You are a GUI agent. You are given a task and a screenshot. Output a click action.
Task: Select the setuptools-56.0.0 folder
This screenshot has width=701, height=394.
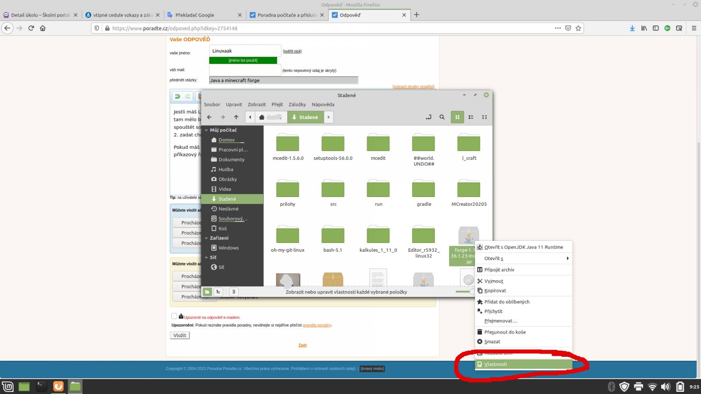[x=333, y=148]
